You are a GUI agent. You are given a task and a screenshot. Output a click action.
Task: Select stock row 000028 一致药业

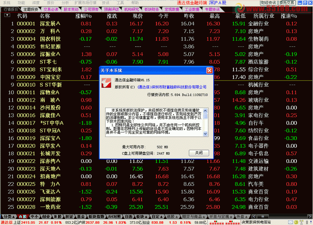[156, 207]
